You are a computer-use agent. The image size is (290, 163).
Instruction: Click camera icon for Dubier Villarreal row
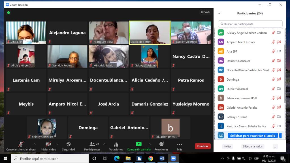[279, 89]
